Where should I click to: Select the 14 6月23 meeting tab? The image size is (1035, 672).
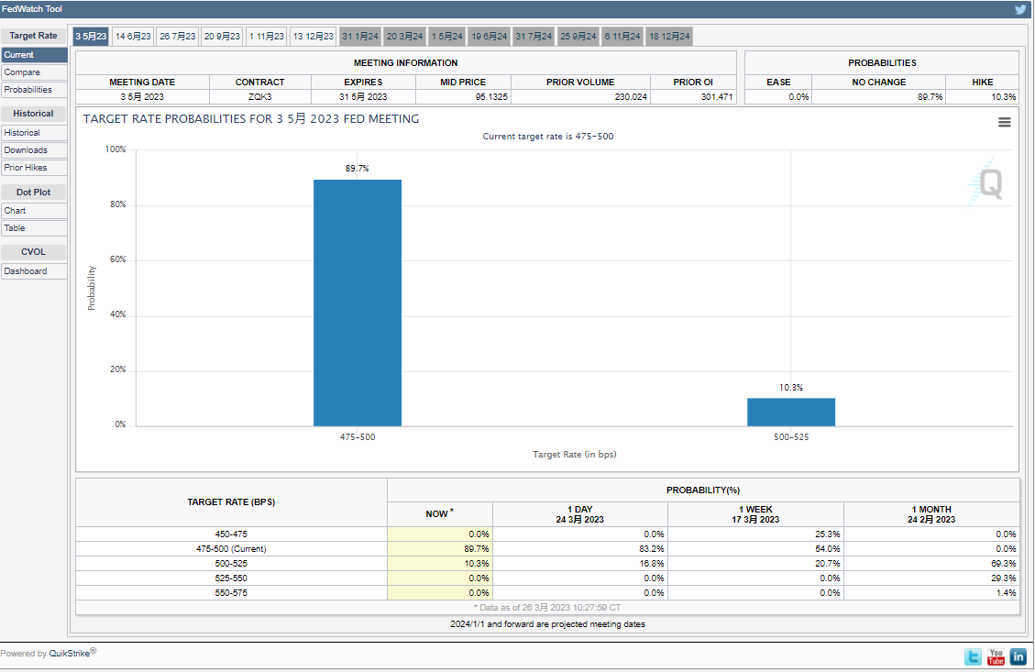click(133, 37)
